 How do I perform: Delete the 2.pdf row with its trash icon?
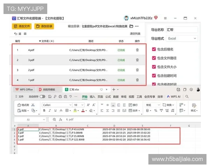137,70
